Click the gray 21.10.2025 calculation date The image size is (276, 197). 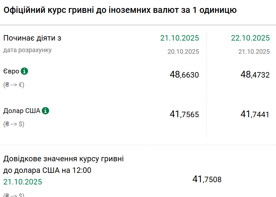coord(254,52)
